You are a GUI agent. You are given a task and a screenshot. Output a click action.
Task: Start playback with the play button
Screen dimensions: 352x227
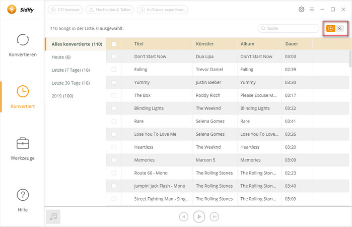click(199, 216)
